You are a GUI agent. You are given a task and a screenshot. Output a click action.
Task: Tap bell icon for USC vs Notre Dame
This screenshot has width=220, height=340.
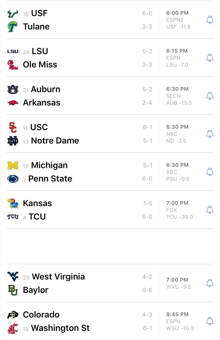tap(210, 134)
